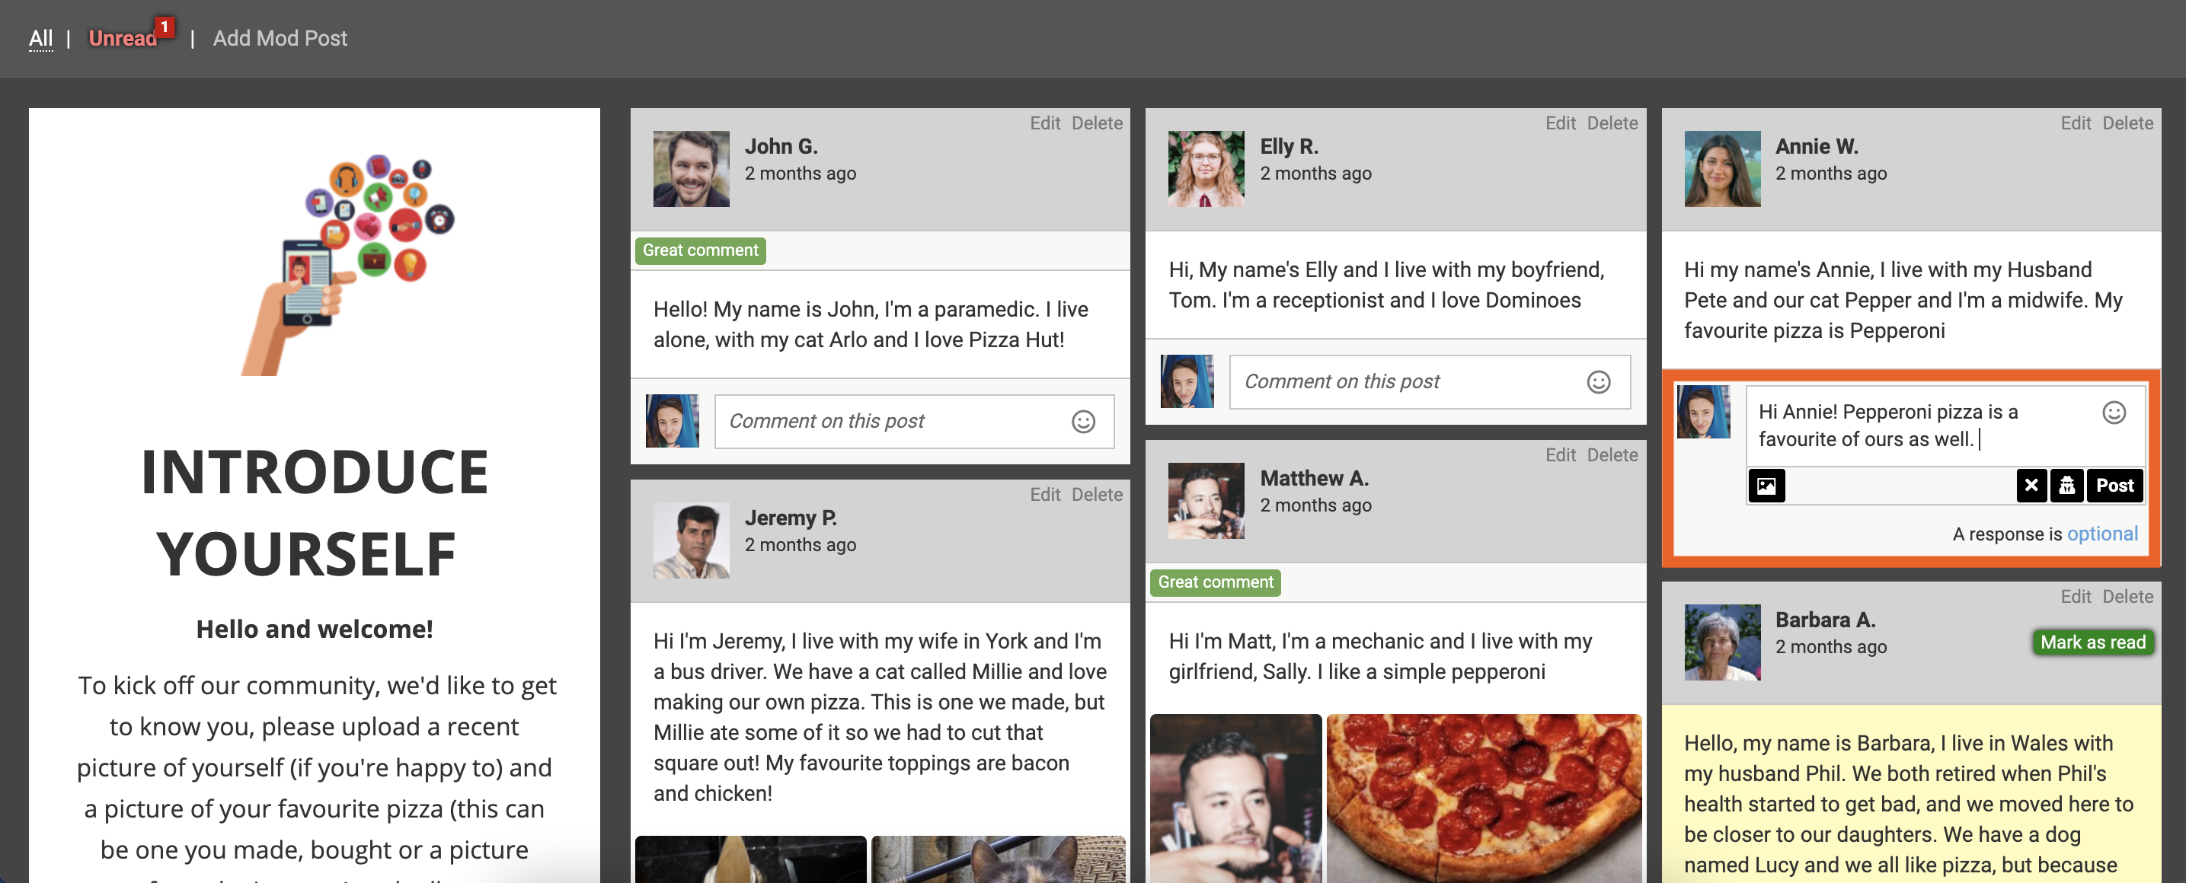Click comment field under Elly R.'s post

pyautogui.click(x=1405, y=383)
